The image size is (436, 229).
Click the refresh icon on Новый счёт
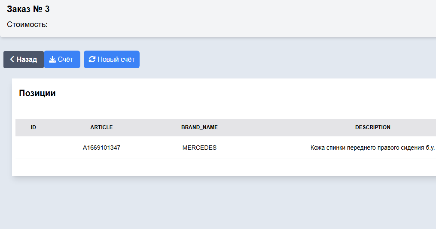(92, 60)
